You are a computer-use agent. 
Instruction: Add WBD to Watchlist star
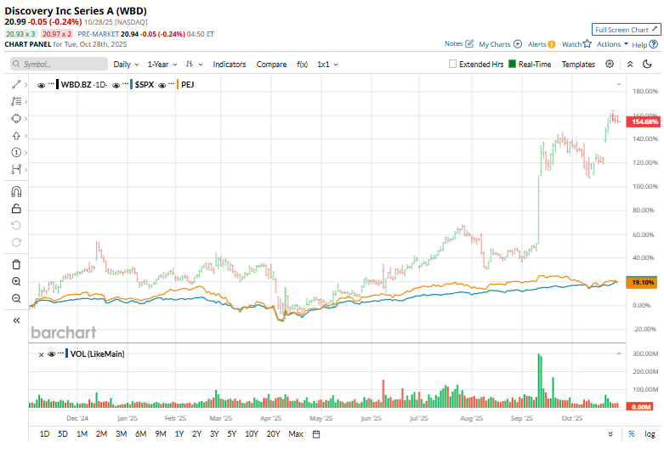click(x=576, y=44)
